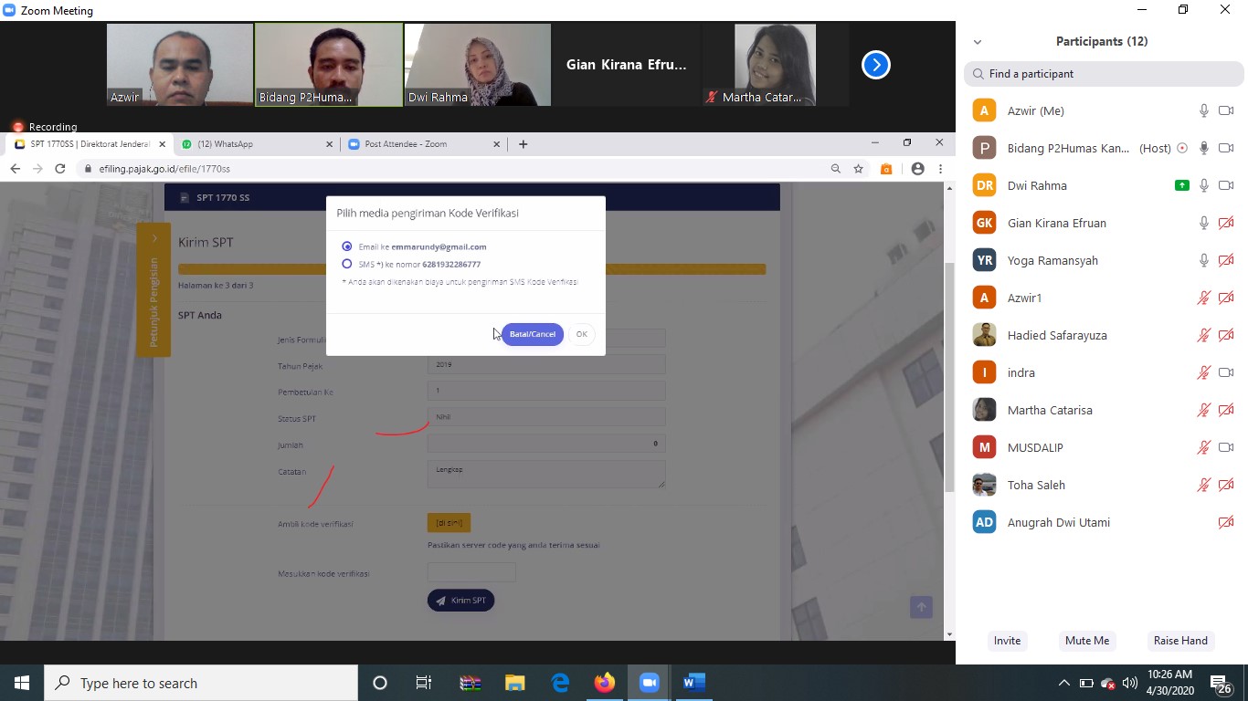Click video-off icon for Anugrah Dwi Utami
The height and width of the screenshot is (701, 1248).
1226,522
